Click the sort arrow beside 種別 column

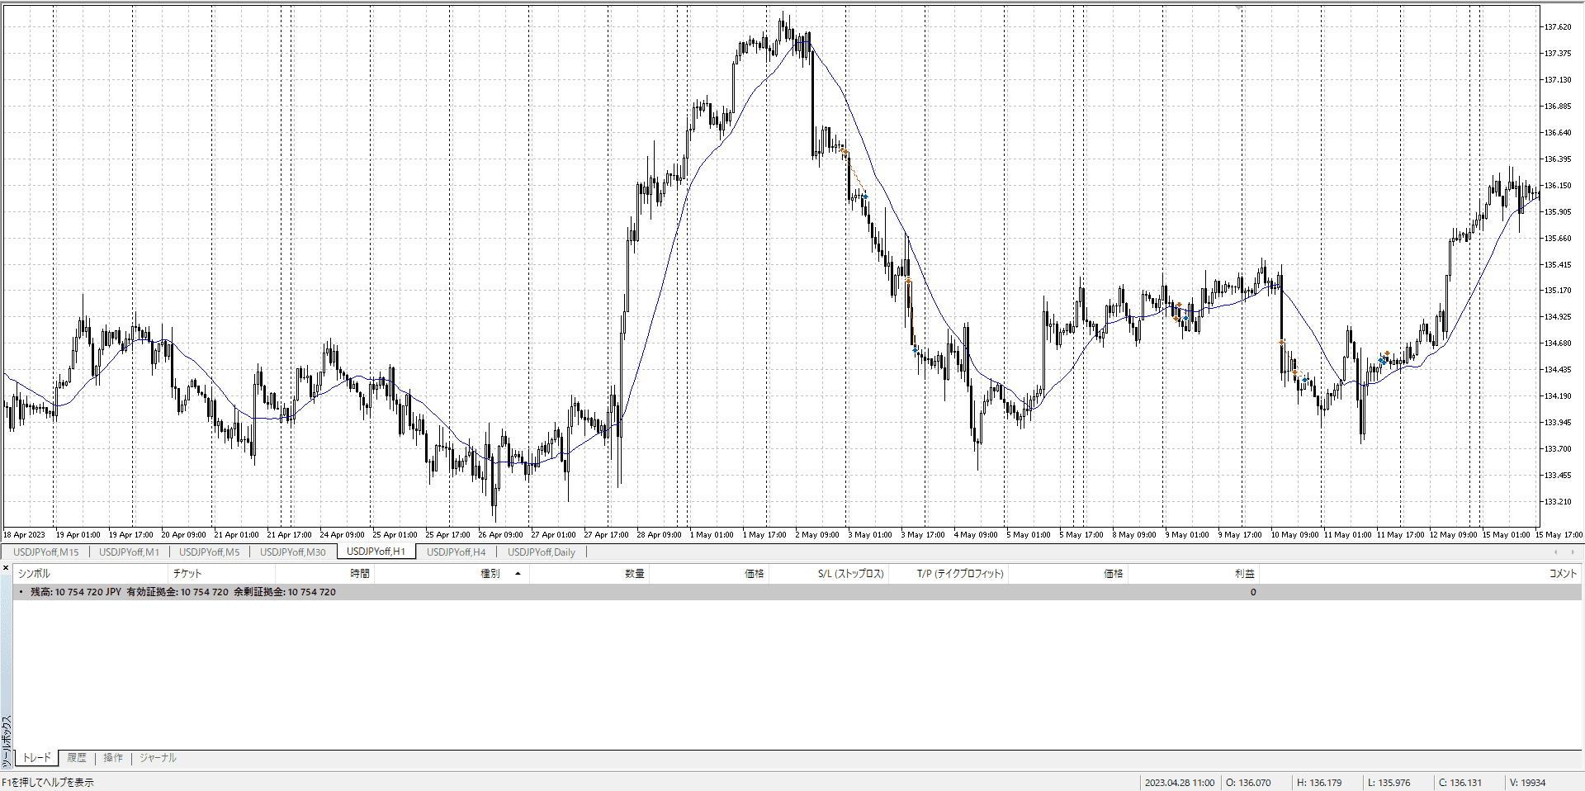pos(518,574)
